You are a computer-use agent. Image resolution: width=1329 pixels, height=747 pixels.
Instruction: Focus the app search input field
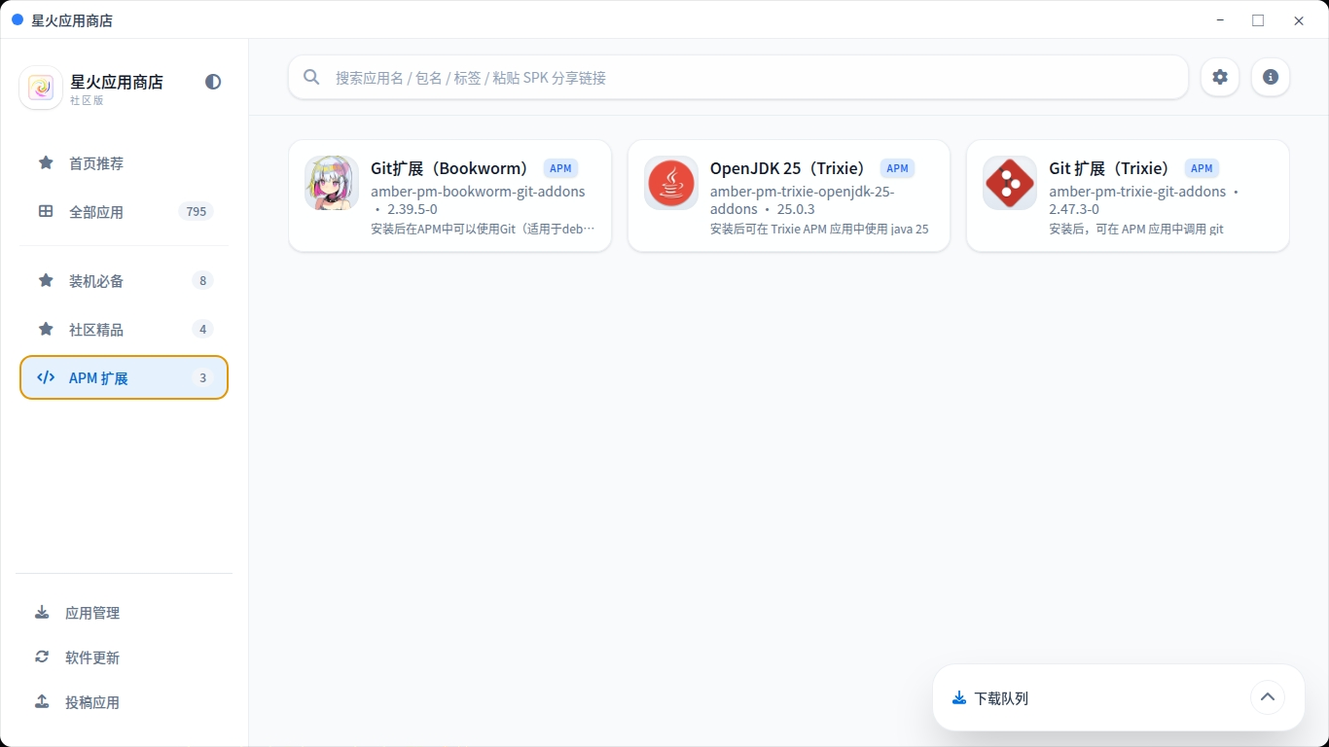coord(738,77)
